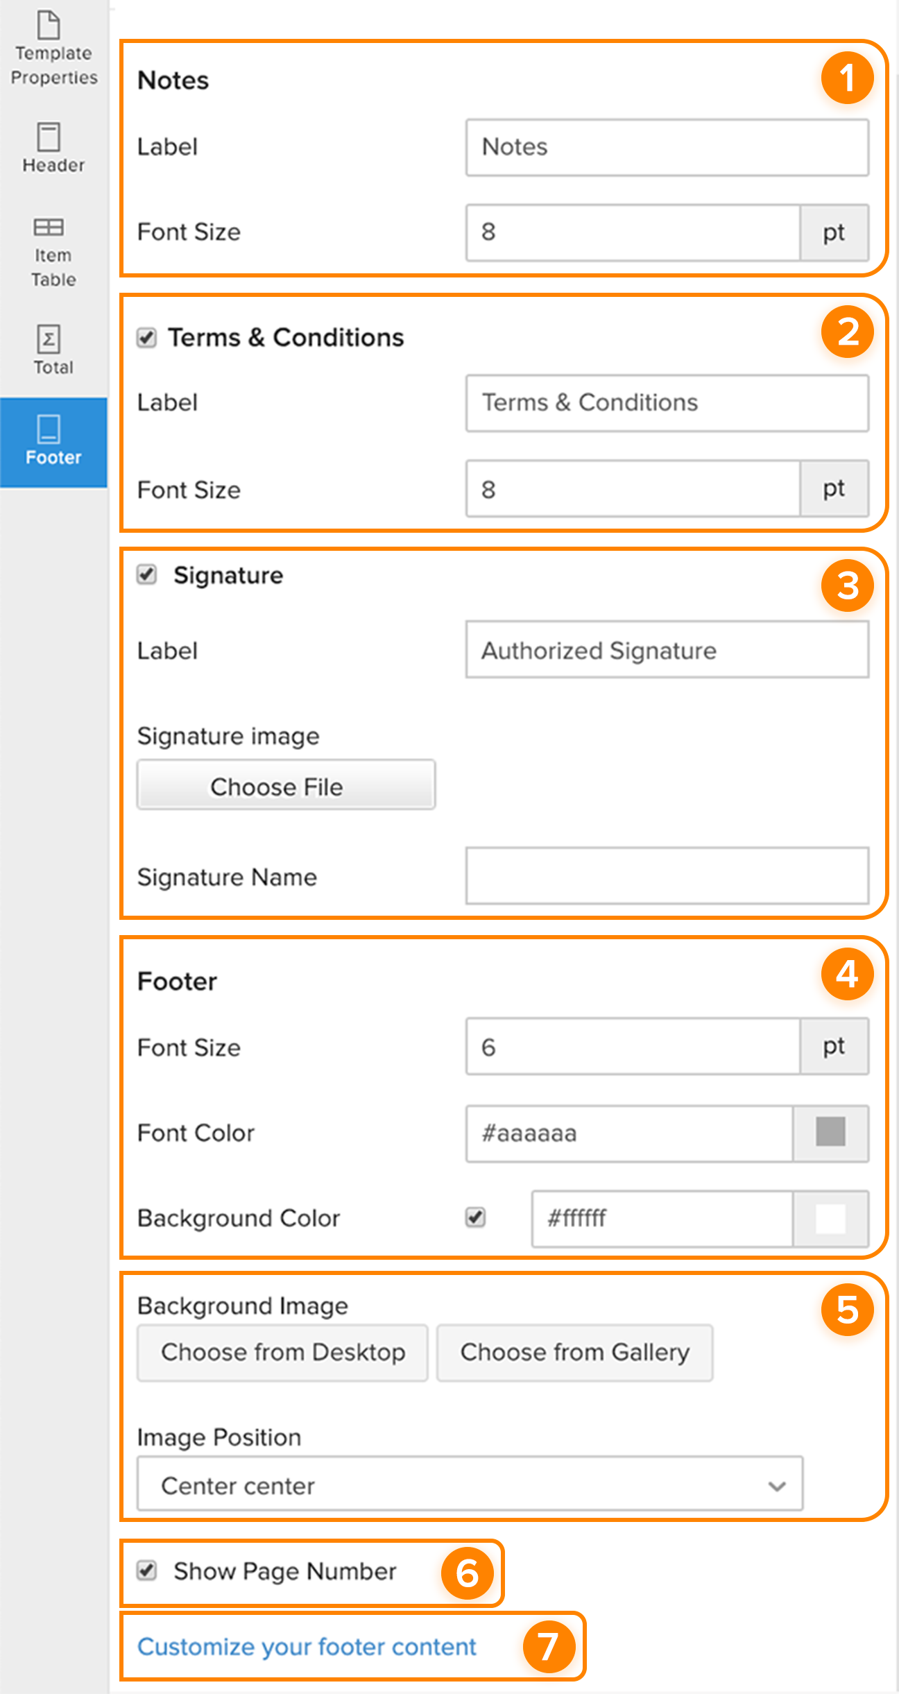Viewport: 899px width, 1694px height.
Task: Click Choose from Desktop for background image
Action: pyautogui.click(x=282, y=1351)
